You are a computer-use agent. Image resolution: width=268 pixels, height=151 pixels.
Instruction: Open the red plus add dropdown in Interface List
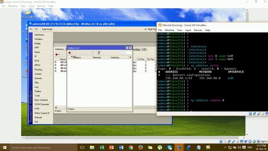[57, 55]
